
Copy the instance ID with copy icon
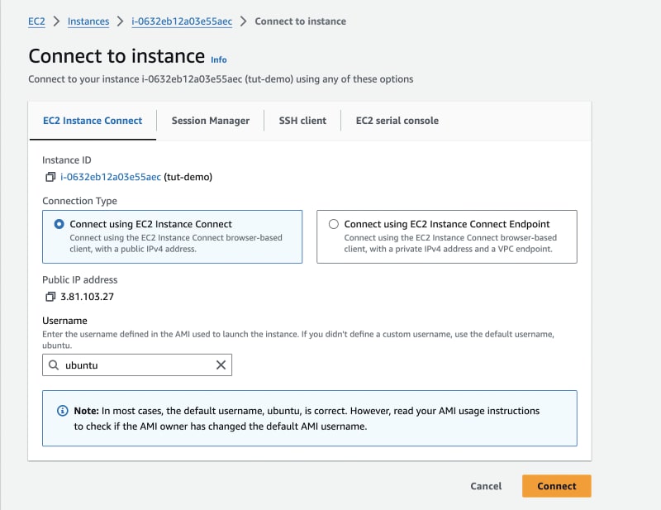pyautogui.click(x=50, y=177)
